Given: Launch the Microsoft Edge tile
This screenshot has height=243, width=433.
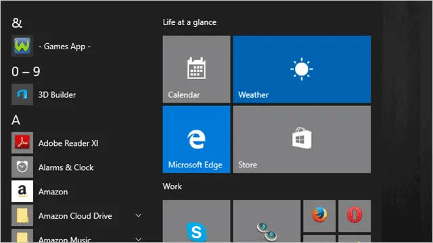Looking at the screenshot, I should (196, 140).
